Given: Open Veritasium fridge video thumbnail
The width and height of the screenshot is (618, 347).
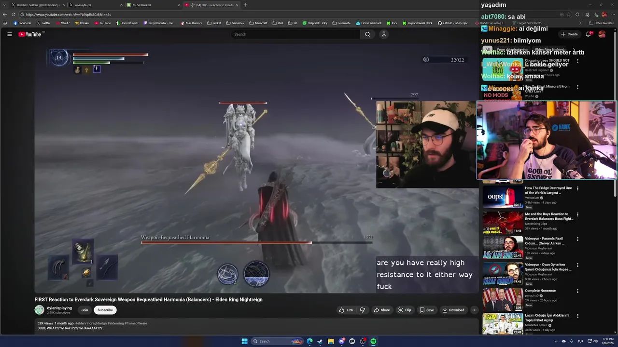Looking at the screenshot, I should coord(503,196).
